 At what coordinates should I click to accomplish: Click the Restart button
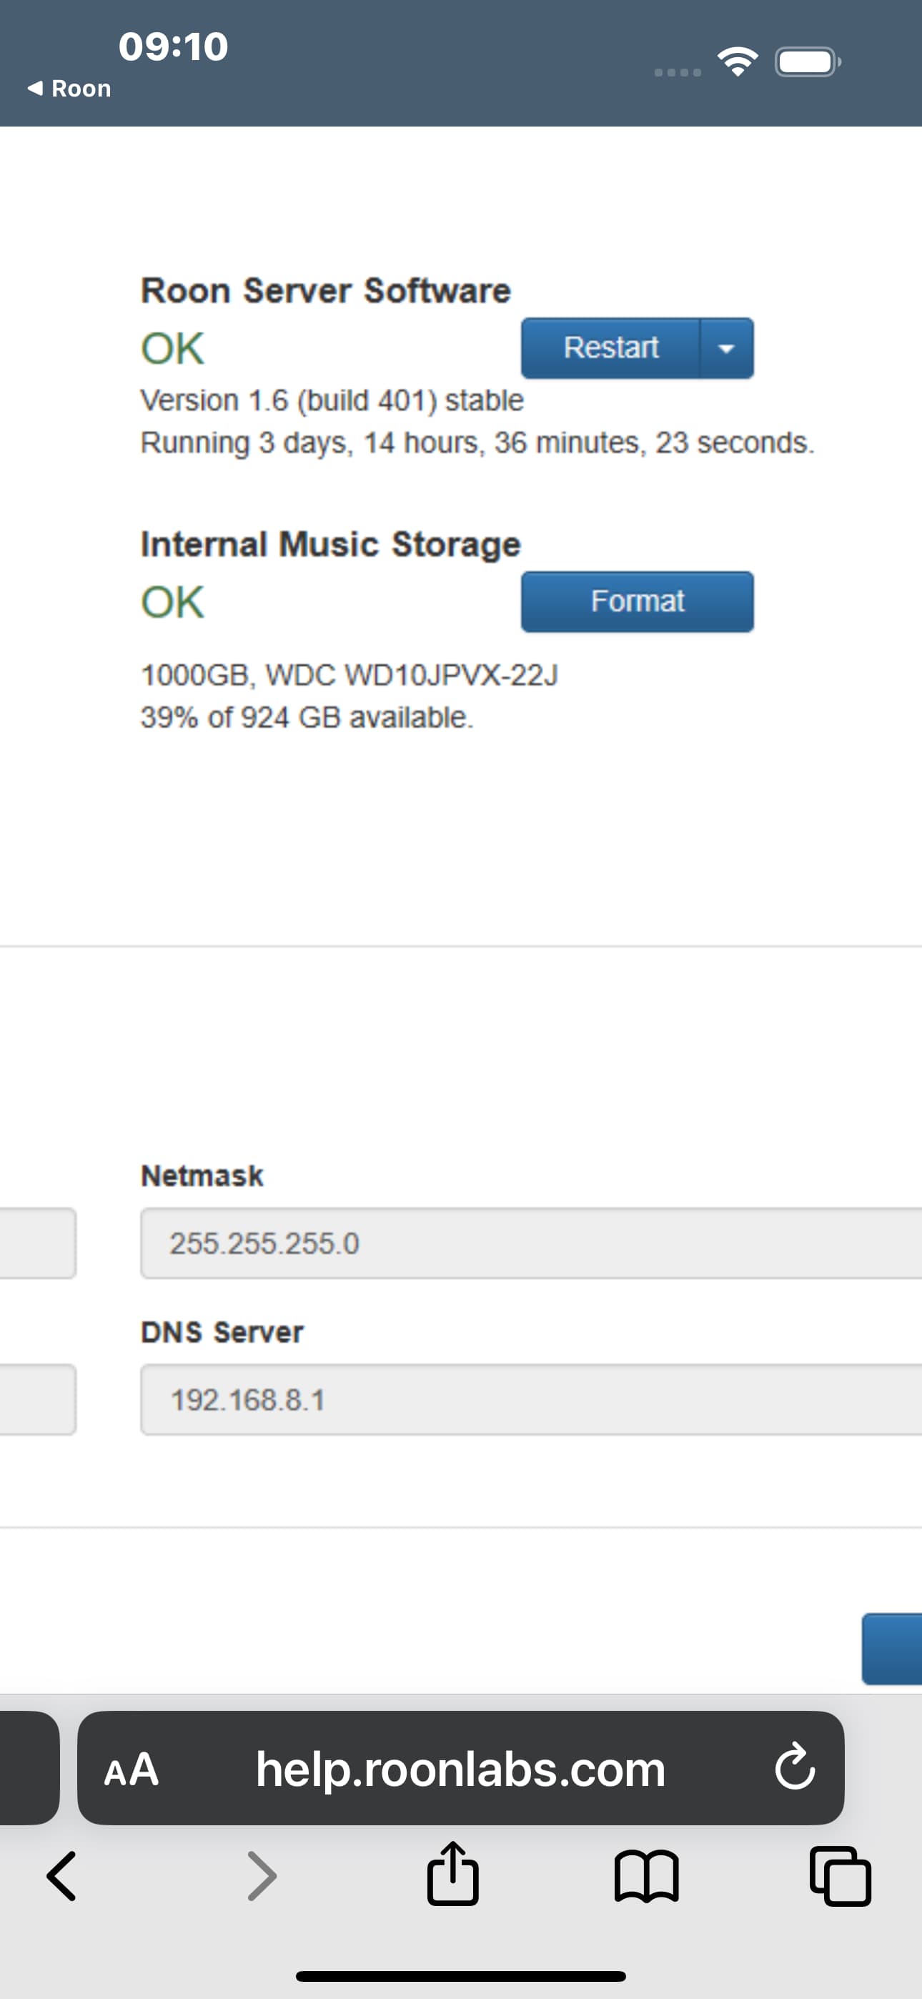pyautogui.click(x=611, y=347)
